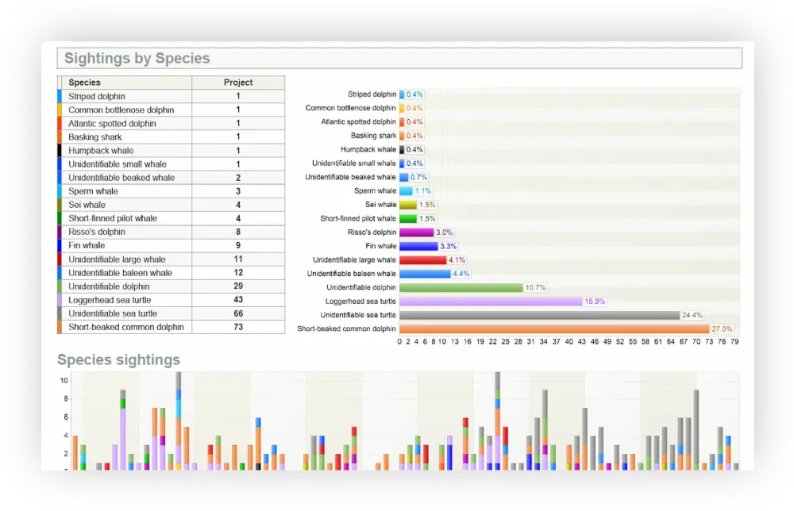
Task: Click the 10.7% bar label
Action: 535,287
